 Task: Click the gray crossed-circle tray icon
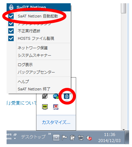coord(45,96)
